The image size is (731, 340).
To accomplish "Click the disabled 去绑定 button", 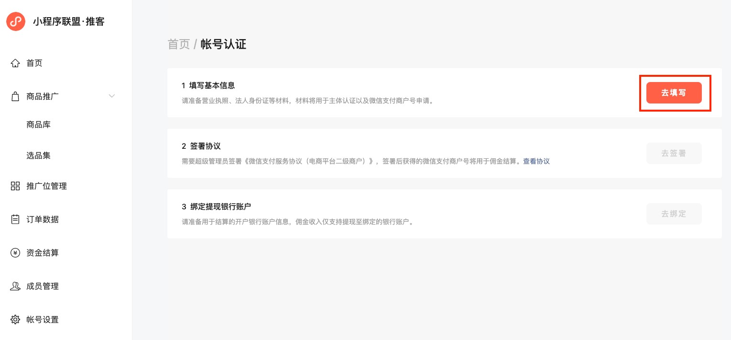I will pos(674,214).
